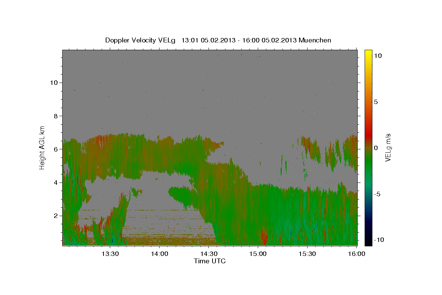Click the 16:00 time tick label

pos(357,254)
